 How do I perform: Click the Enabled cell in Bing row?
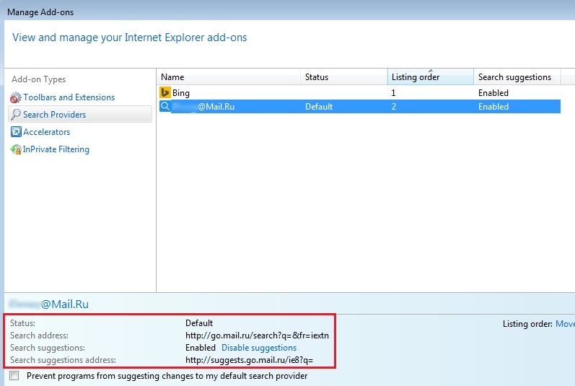click(493, 93)
